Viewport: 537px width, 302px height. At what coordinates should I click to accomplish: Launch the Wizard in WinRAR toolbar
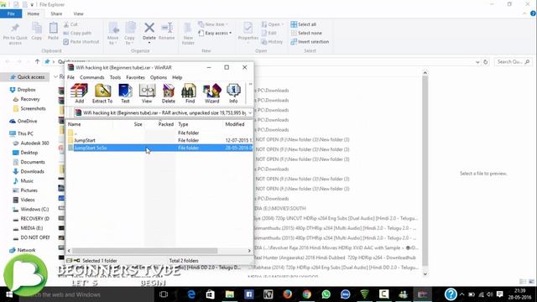[211, 93]
